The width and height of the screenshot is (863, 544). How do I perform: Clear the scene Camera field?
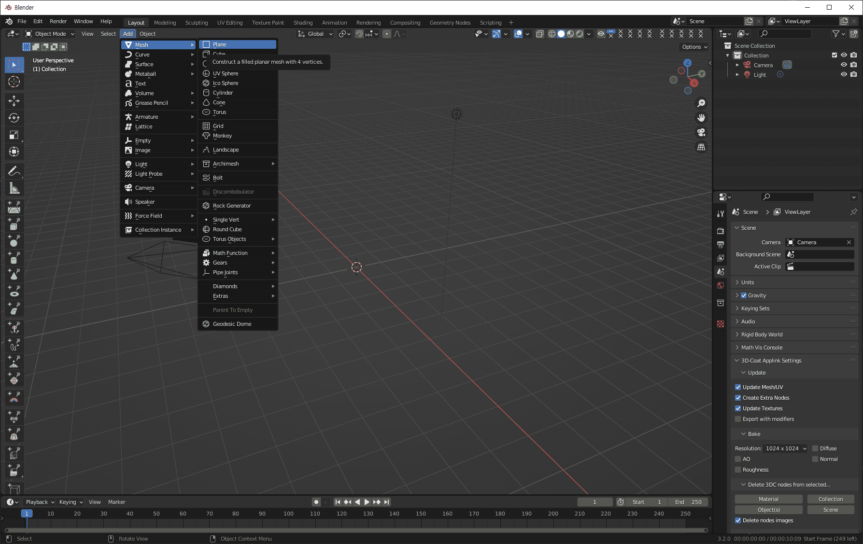[849, 242]
